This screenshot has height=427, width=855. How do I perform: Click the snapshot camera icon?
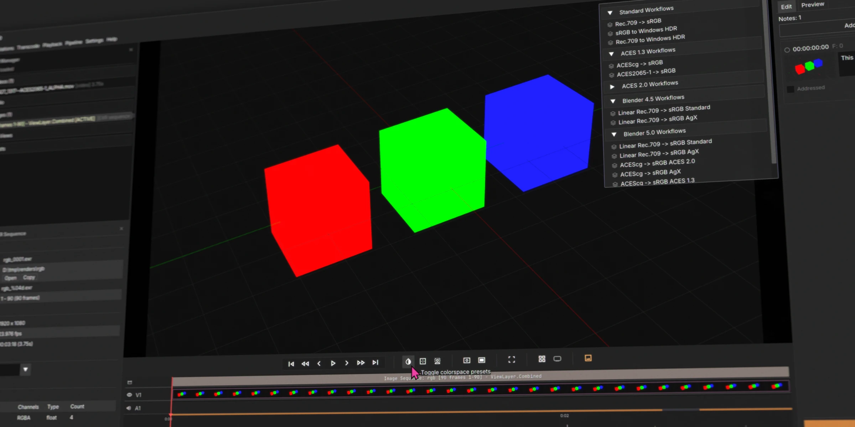467,360
